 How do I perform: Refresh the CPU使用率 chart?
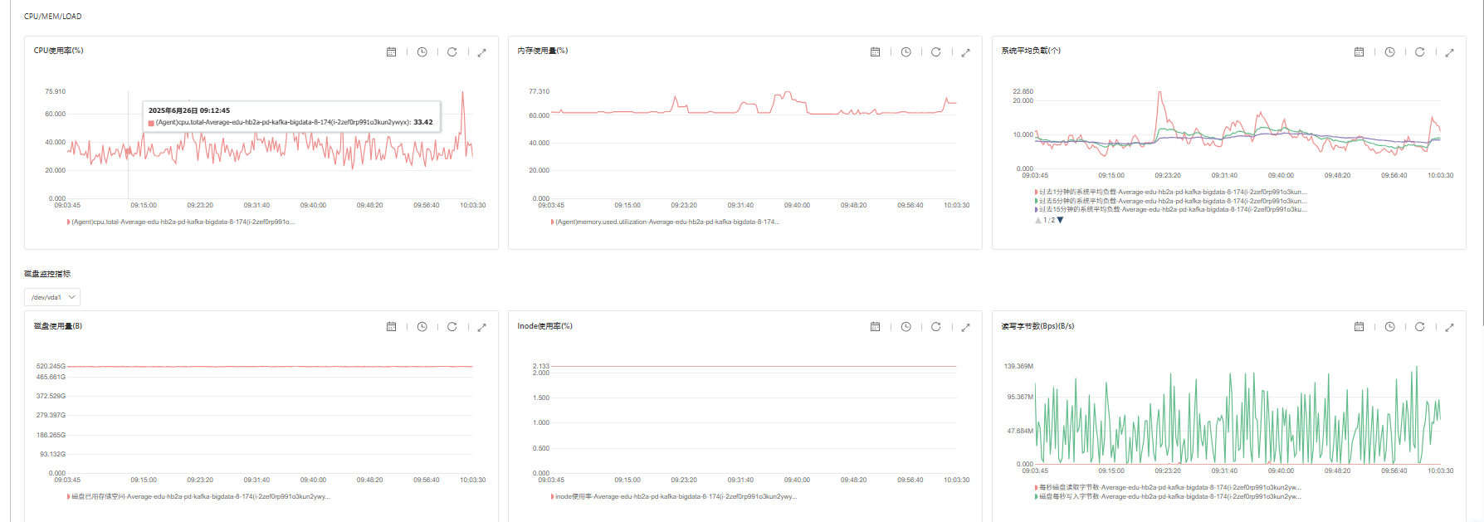pyautogui.click(x=452, y=52)
